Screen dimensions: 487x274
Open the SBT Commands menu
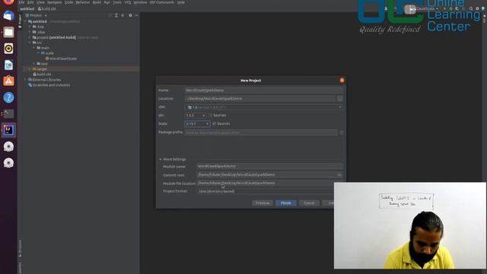click(x=162, y=2)
